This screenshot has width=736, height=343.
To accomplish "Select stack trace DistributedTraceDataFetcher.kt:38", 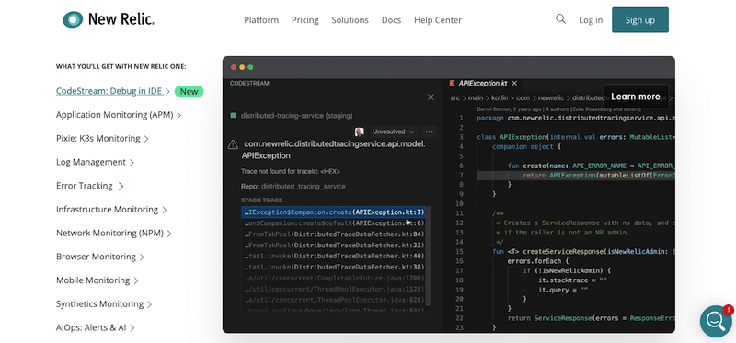I will (x=334, y=267).
